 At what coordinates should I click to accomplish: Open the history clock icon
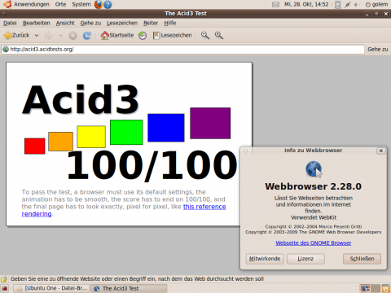tap(143, 35)
